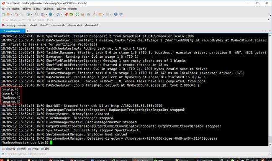Click the New Session toolbar icon

pos(3,14)
